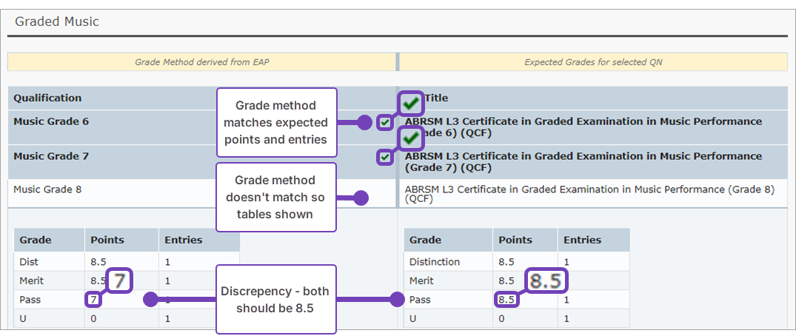Click the "Discrepancy - both should be 8.5" annotation
The width and height of the screenshot is (796, 336).
pyautogui.click(x=275, y=299)
